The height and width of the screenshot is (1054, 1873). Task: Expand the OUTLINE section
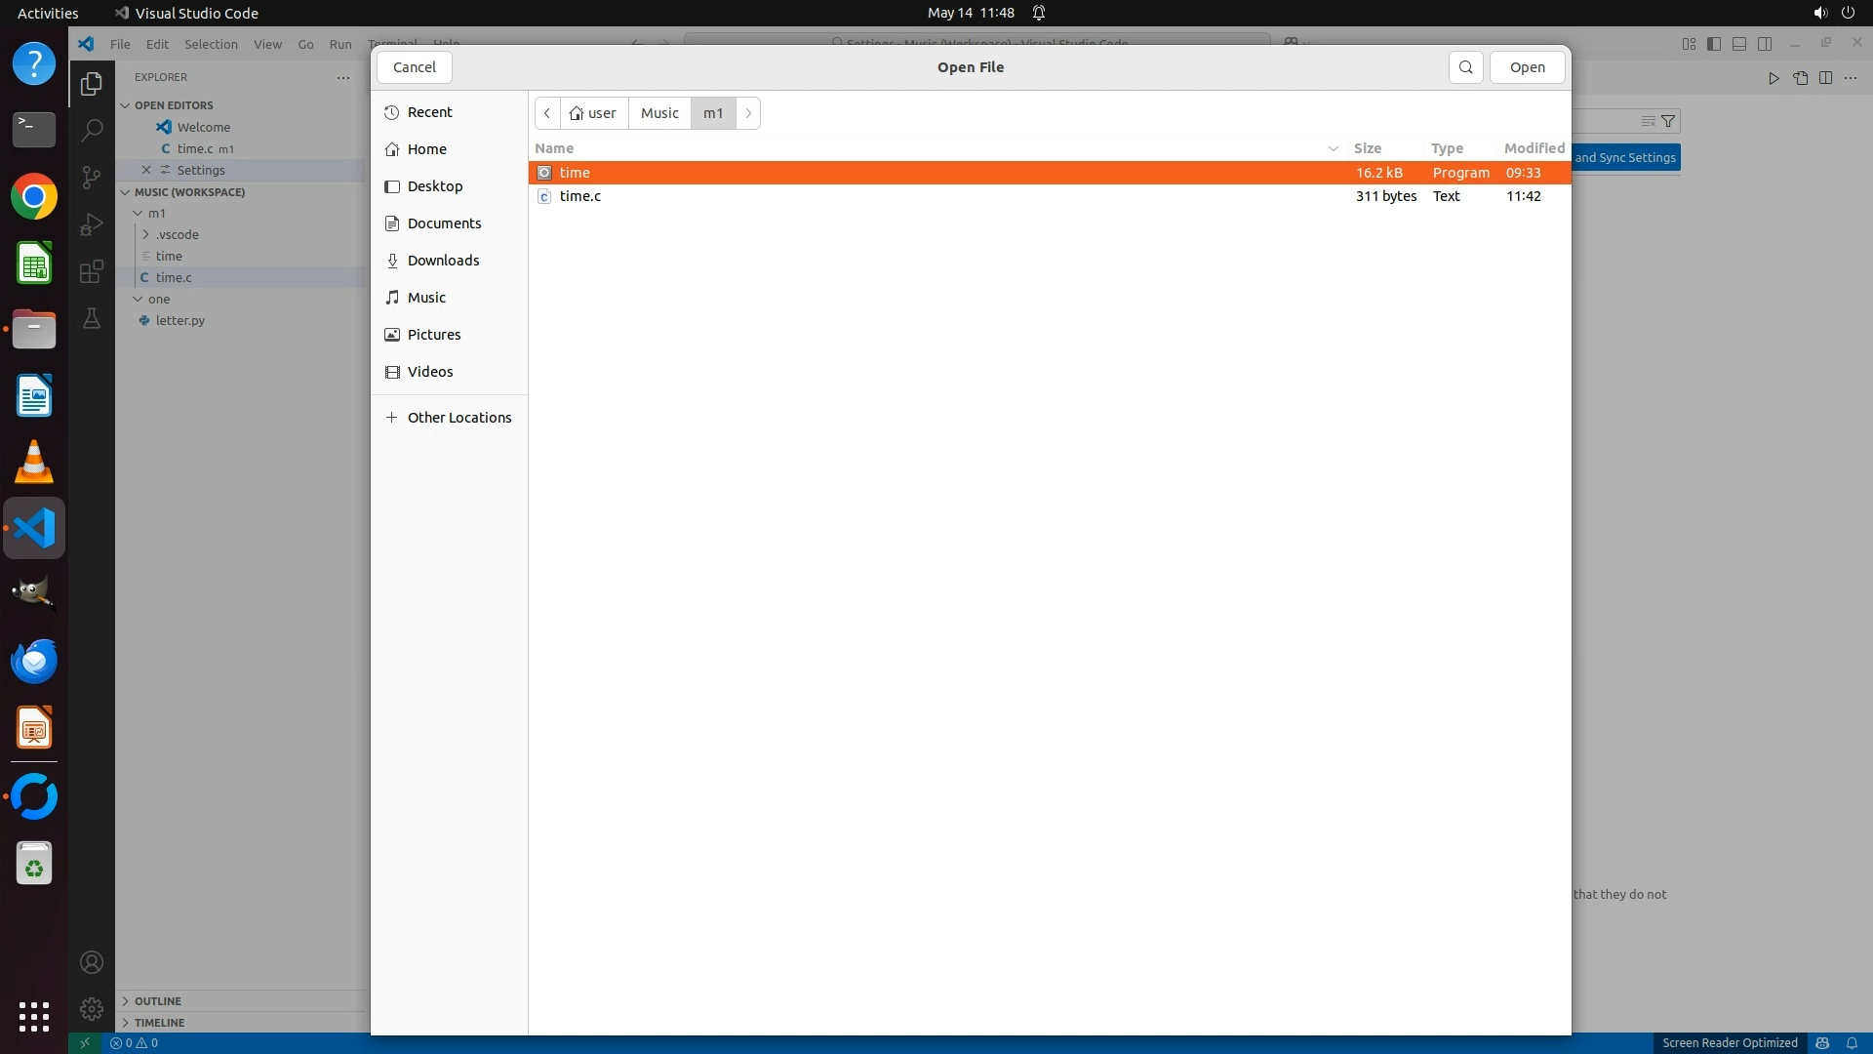(x=157, y=1000)
